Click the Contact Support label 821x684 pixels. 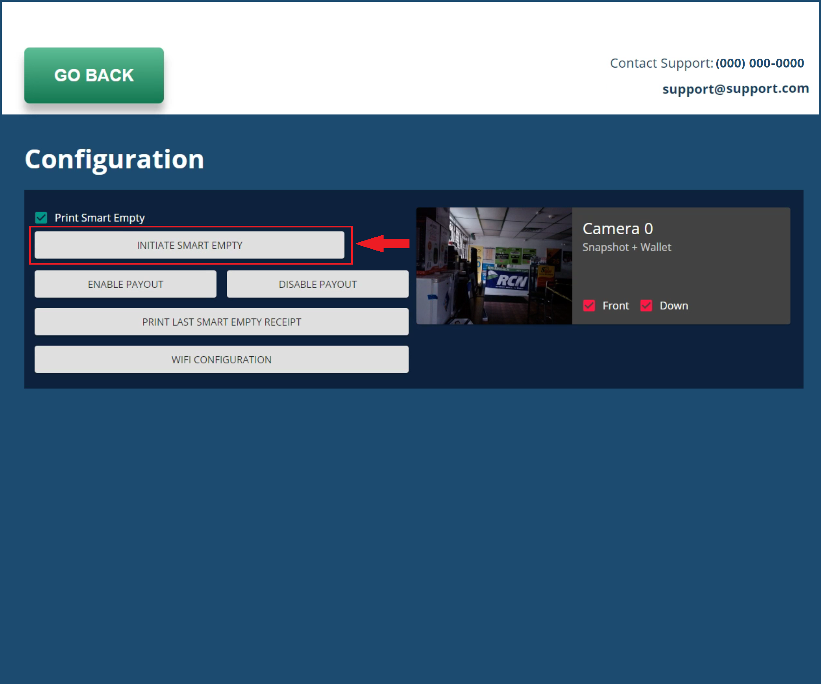pos(662,63)
